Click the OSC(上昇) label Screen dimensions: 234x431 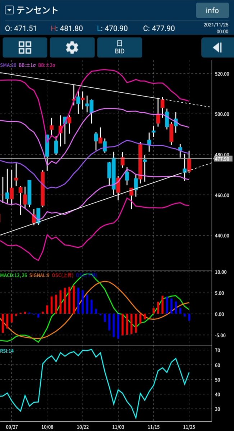point(63,275)
